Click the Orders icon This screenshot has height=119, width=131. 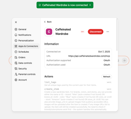coord(16,58)
